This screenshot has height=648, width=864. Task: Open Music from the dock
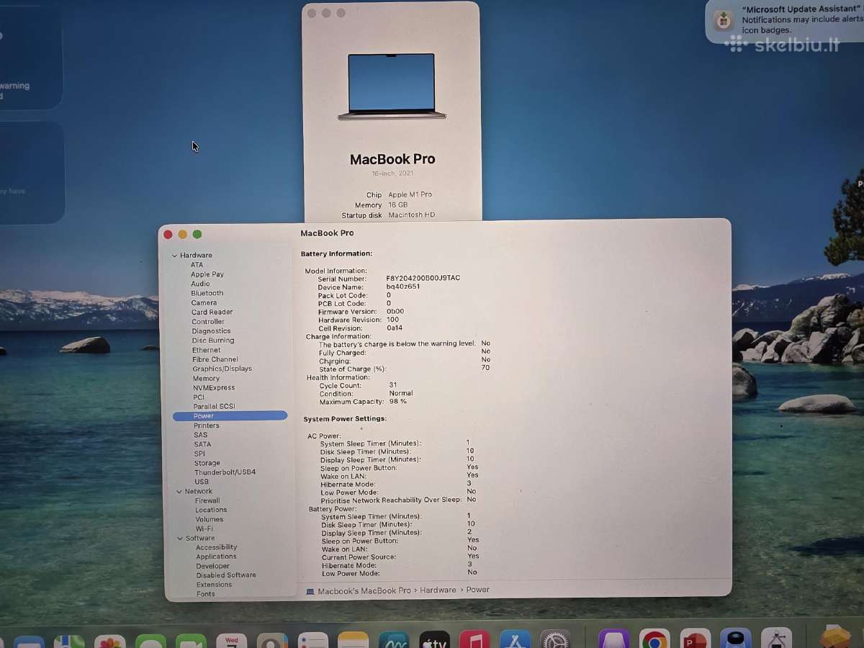[x=474, y=639]
